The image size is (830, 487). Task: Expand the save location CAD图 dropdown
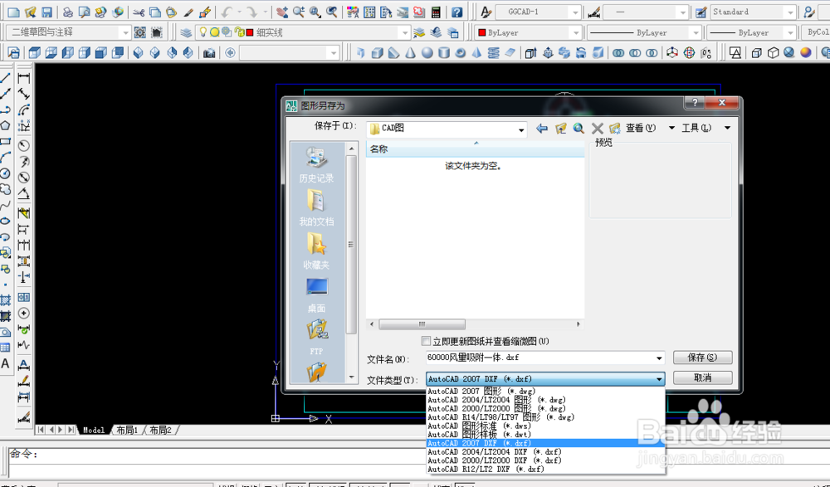pyautogui.click(x=521, y=129)
